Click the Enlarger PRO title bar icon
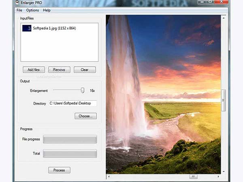The height and width of the screenshot is (182, 243). pyautogui.click(x=17, y=2)
